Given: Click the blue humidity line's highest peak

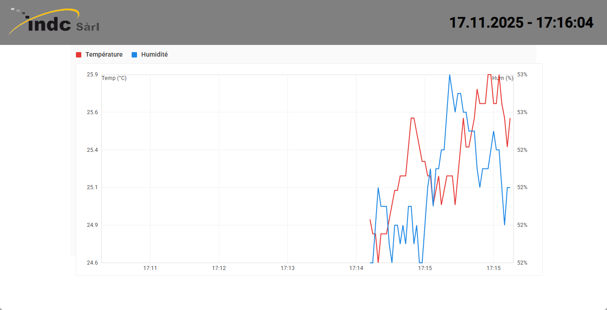Looking at the screenshot, I should [449, 75].
